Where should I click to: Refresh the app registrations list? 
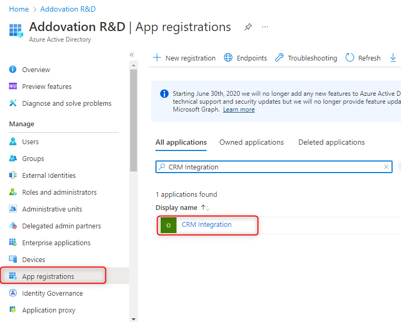coord(363,58)
